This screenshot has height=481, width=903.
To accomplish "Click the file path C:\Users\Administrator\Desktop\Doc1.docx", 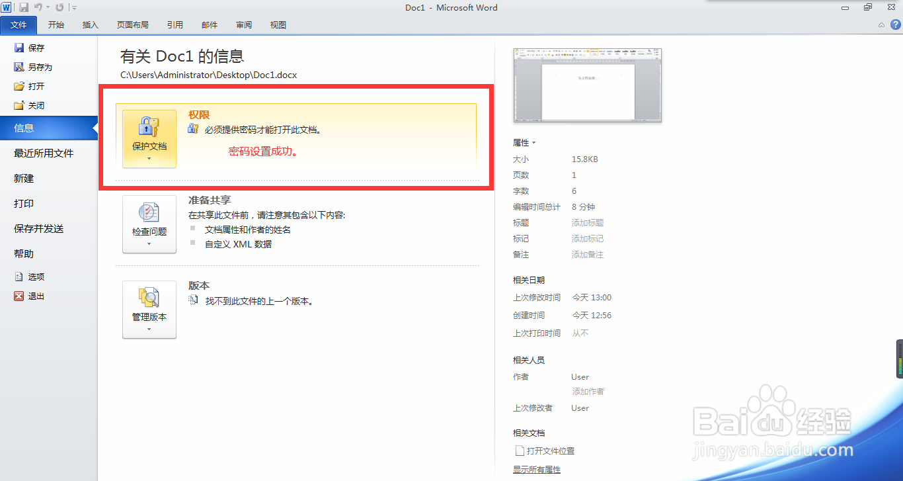I will pyautogui.click(x=209, y=75).
